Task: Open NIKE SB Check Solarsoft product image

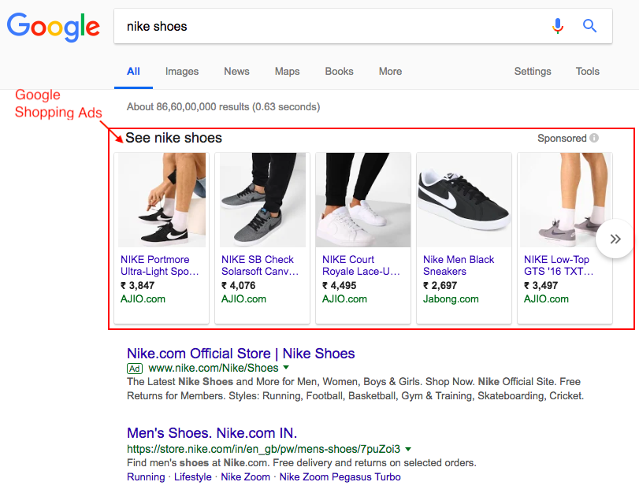Action: click(x=262, y=200)
